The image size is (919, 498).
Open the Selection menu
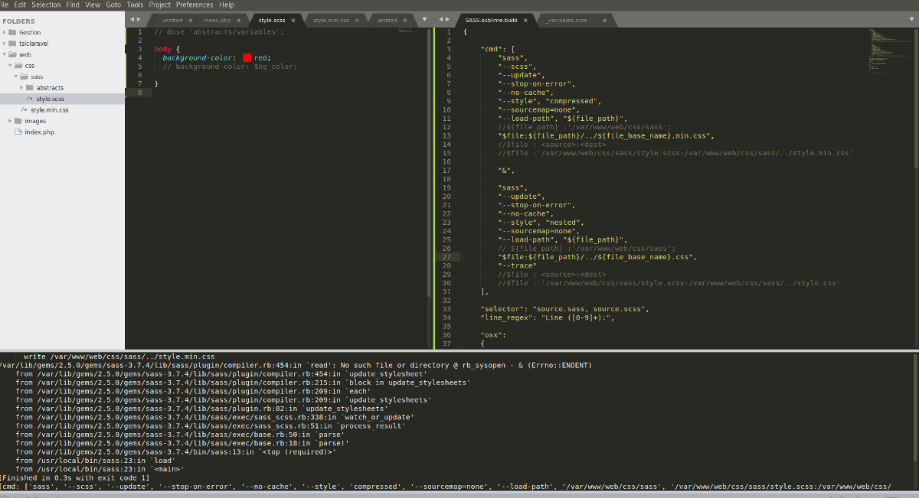[x=46, y=5]
